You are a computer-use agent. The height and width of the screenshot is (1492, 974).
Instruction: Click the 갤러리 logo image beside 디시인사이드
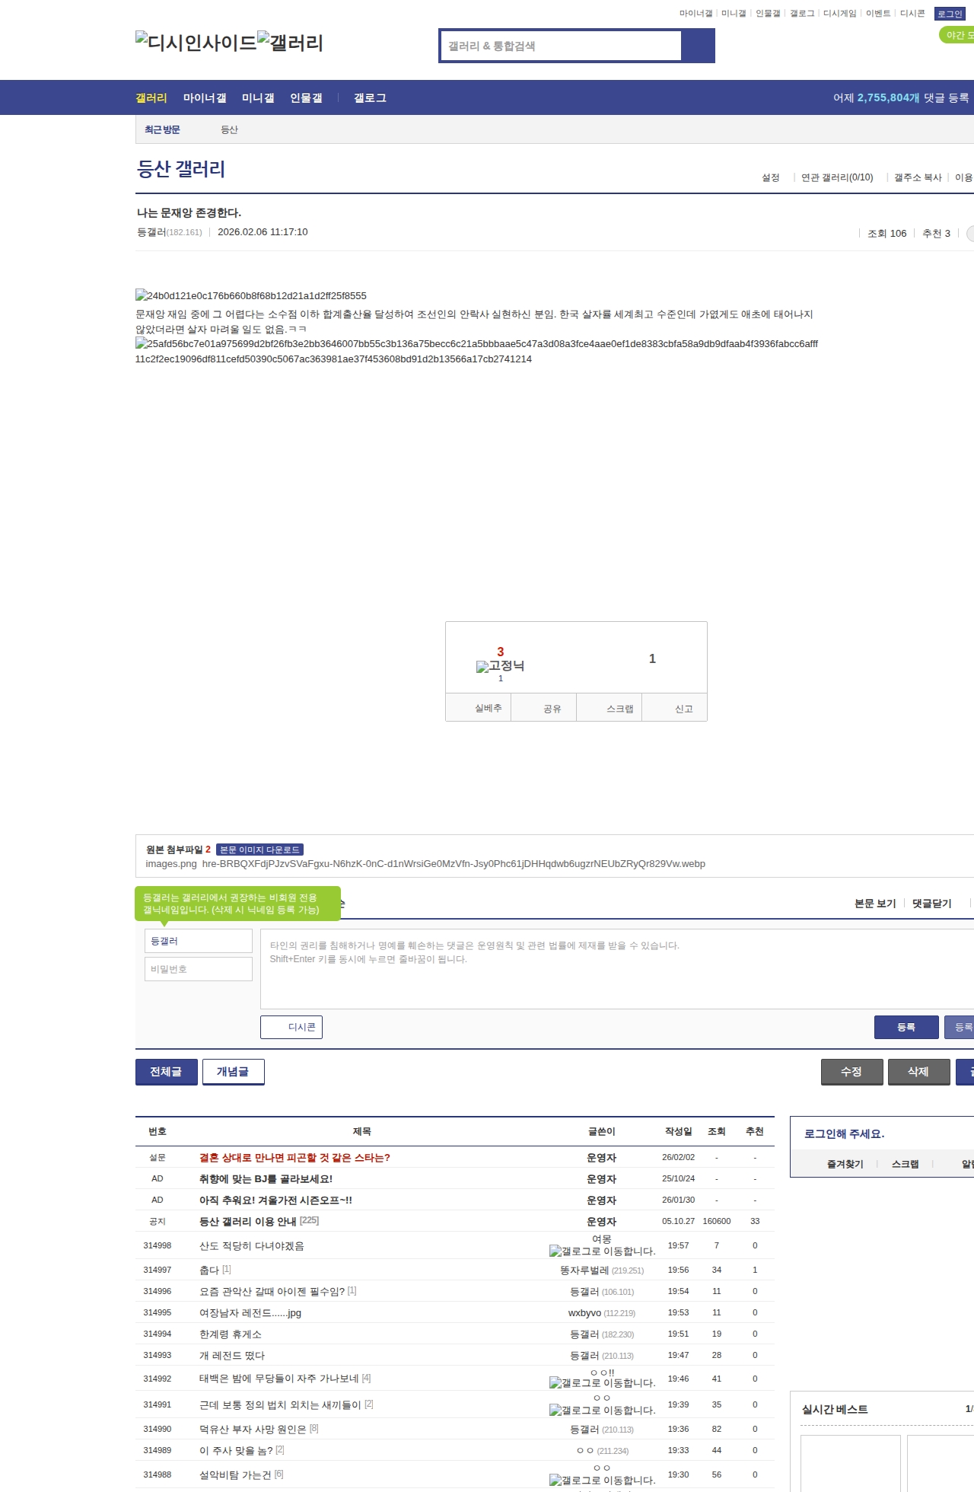pyautogui.click(x=291, y=43)
